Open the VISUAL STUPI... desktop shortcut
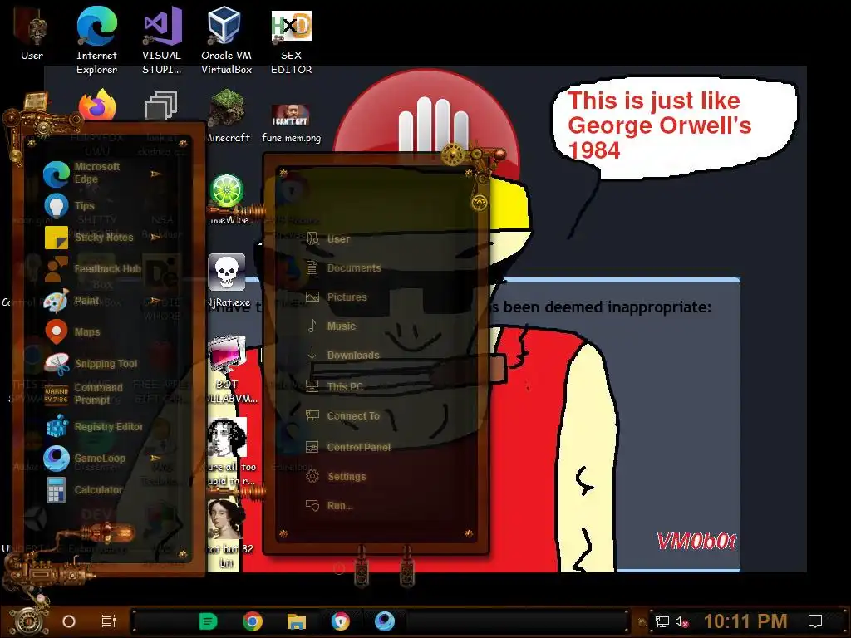The width and height of the screenshot is (851, 638). (162, 40)
